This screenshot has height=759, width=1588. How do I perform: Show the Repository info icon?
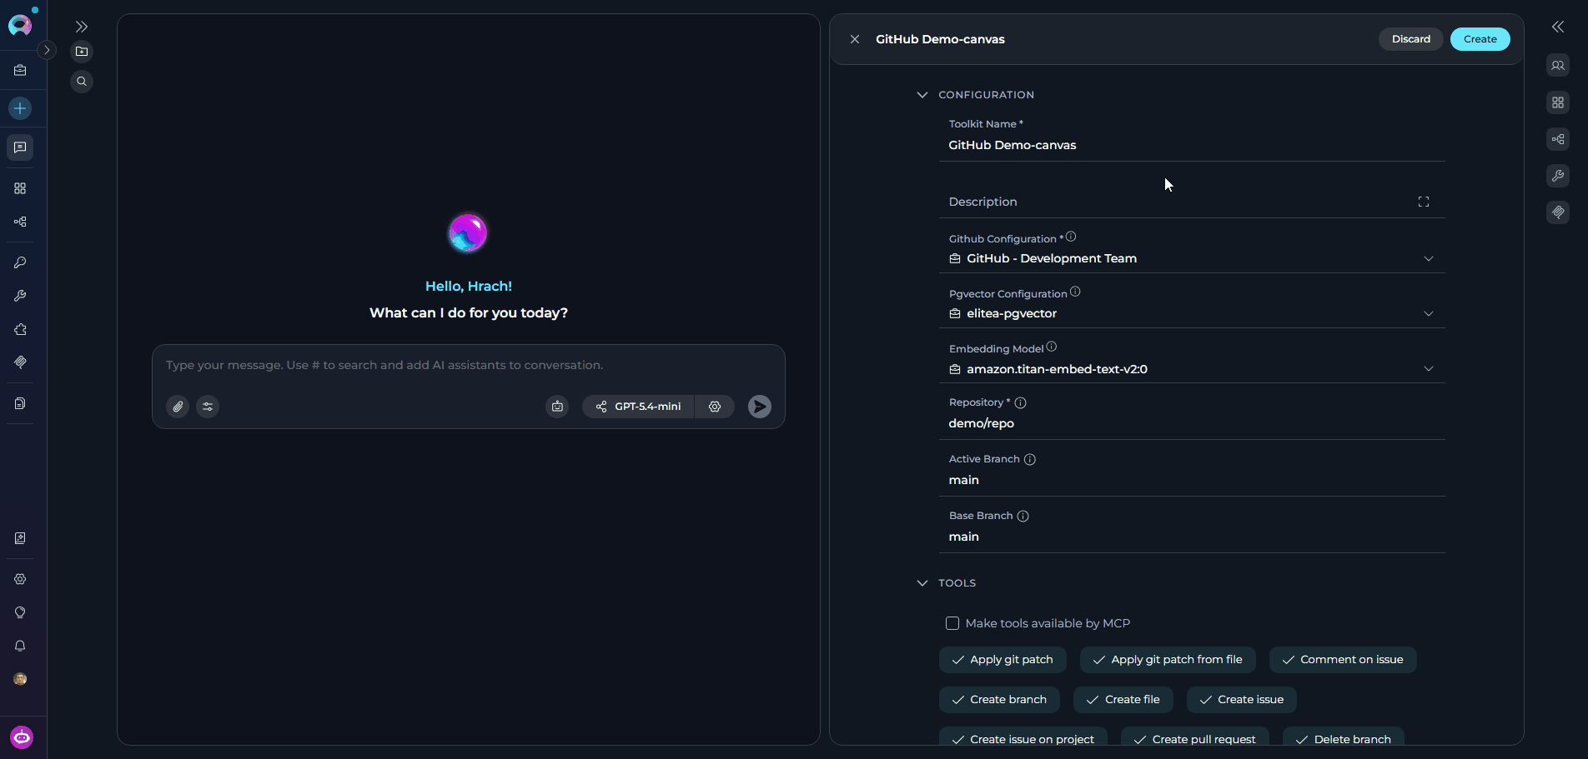click(1020, 402)
